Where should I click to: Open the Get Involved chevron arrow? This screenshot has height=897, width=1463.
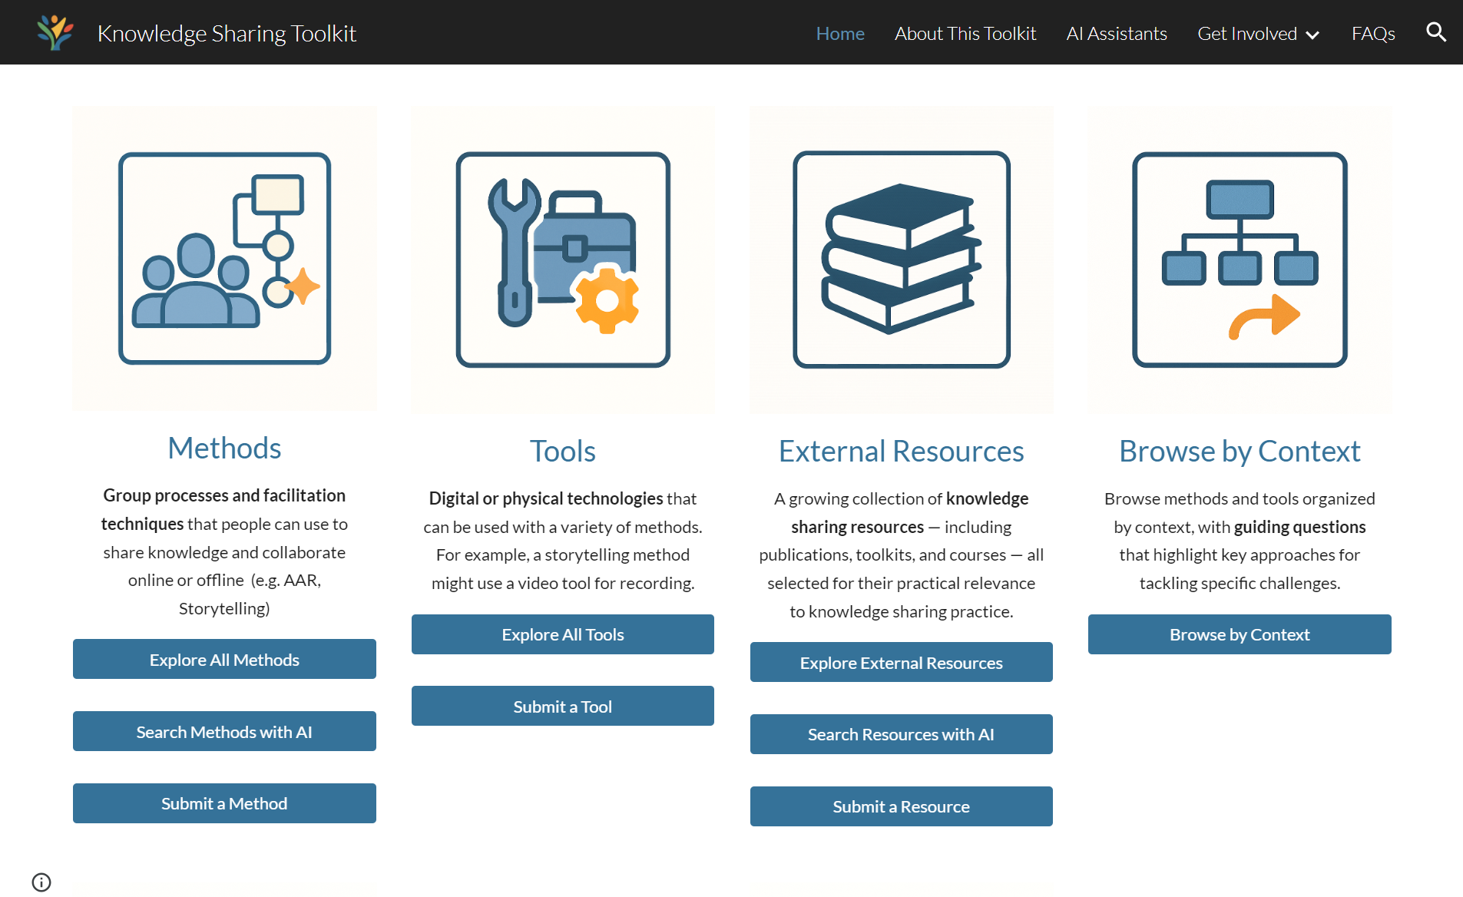1311,35
